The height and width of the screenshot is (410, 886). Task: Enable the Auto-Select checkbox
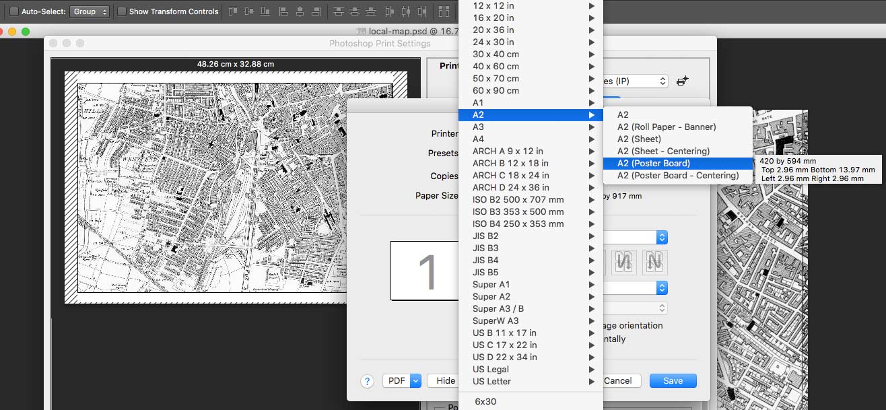click(x=14, y=11)
